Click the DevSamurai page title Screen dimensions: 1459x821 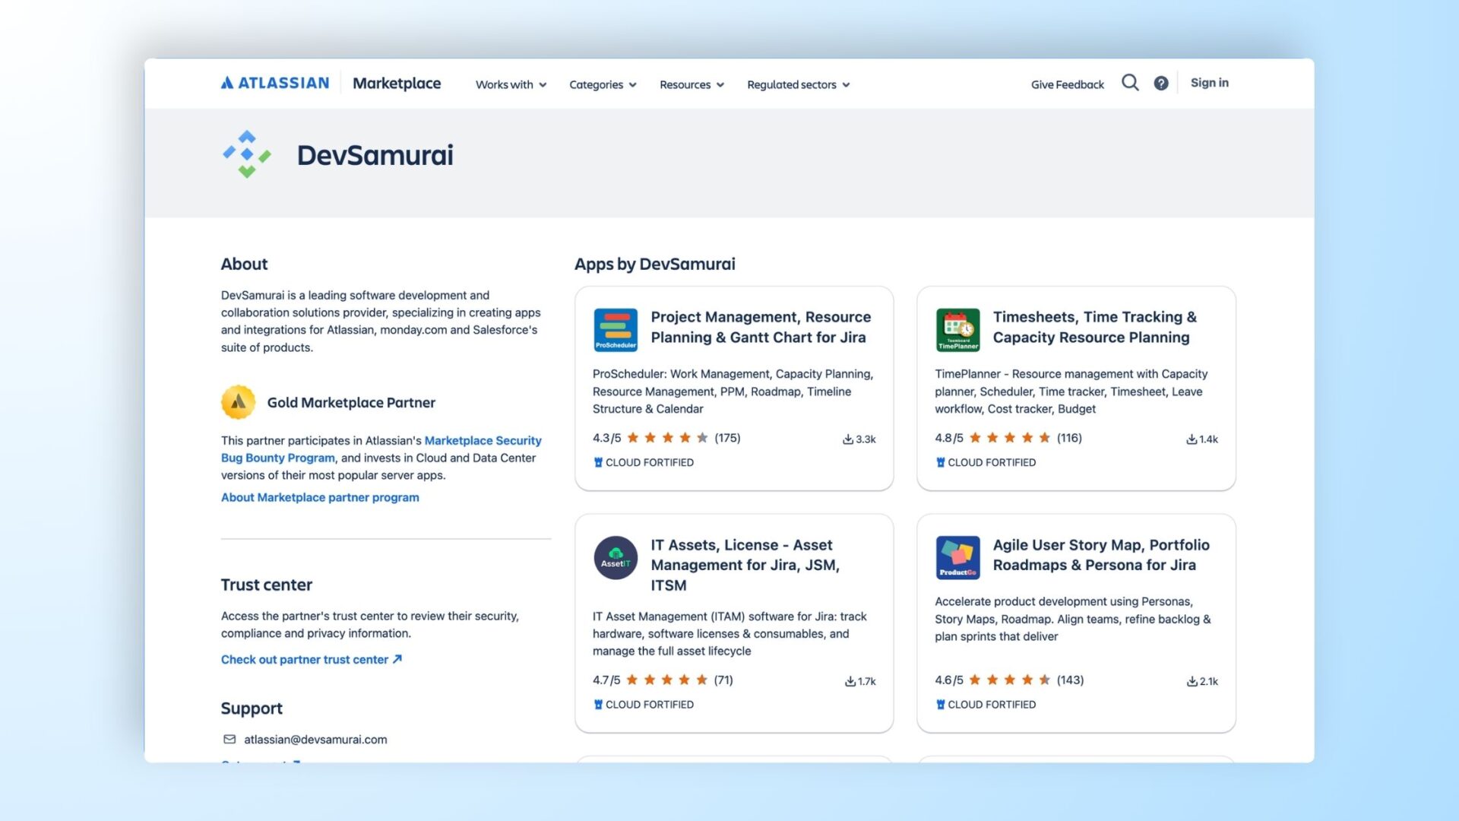pos(375,155)
